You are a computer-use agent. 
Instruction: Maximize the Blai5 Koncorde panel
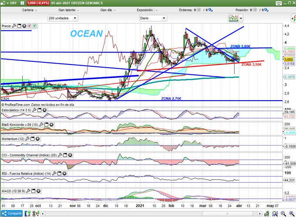pos(46,125)
